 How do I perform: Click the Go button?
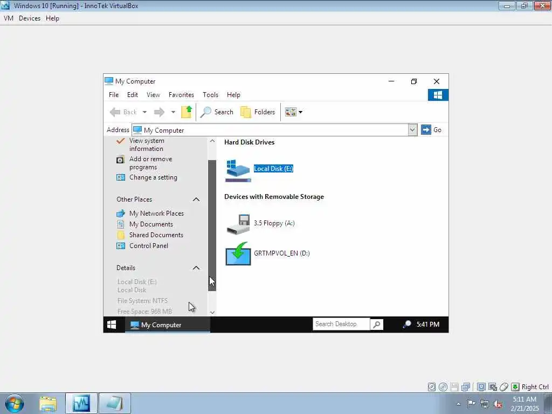tap(431, 130)
